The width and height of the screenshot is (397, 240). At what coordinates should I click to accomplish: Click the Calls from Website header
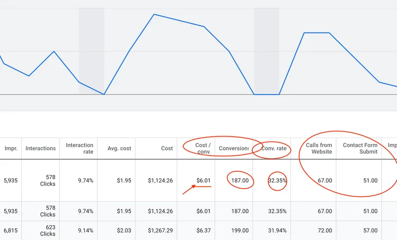pyautogui.click(x=319, y=148)
